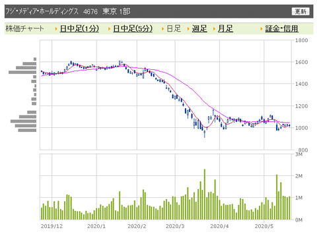Click the tallest green volume bar in March
Image resolution: width=317 pixels, height=238 pixels.
pos(205,194)
